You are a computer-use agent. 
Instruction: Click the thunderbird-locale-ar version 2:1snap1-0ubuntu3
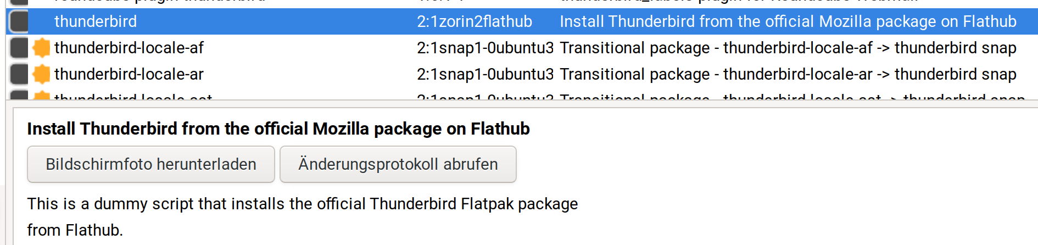coord(485,74)
